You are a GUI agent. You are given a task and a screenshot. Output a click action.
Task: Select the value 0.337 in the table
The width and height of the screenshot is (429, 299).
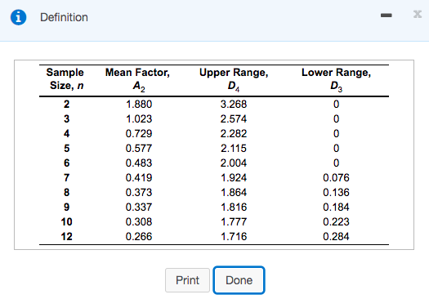139,207
